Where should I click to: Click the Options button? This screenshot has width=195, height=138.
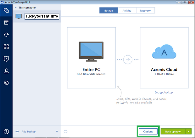(148, 131)
